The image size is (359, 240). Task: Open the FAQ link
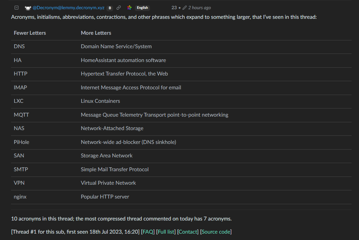[x=148, y=232]
